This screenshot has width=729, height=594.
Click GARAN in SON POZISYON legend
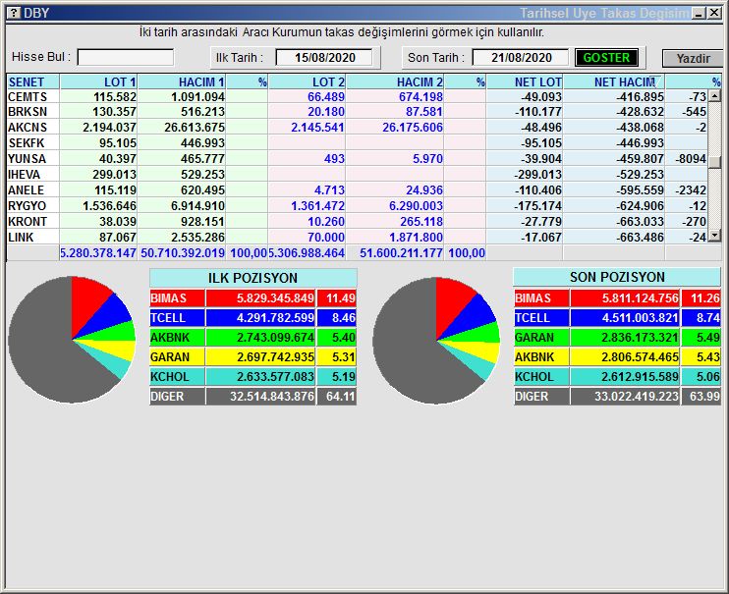point(541,338)
